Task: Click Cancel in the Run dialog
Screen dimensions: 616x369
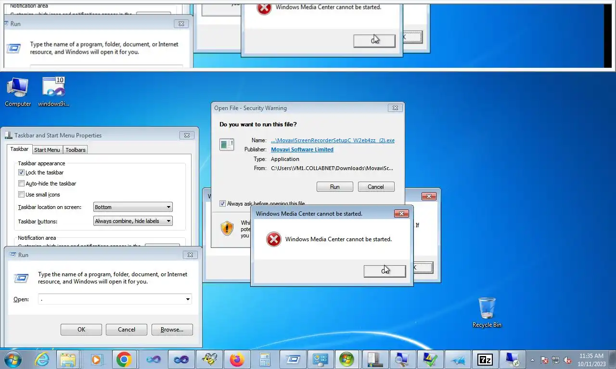Action: click(x=127, y=330)
